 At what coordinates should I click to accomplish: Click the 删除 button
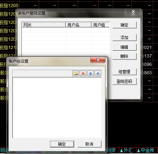[x=124, y=56]
